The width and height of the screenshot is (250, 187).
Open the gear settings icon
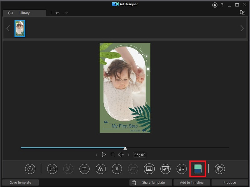click(220, 169)
